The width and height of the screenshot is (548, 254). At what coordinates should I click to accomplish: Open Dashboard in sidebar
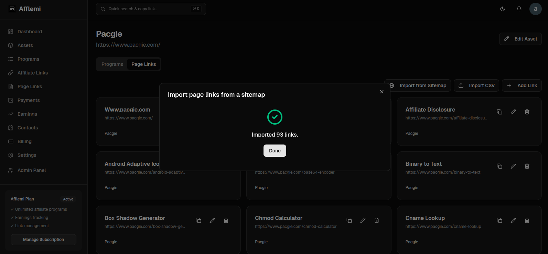pyautogui.click(x=44, y=32)
